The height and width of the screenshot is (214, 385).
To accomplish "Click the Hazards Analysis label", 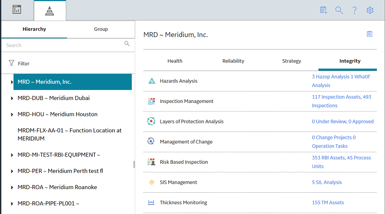I will click(x=178, y=81).
